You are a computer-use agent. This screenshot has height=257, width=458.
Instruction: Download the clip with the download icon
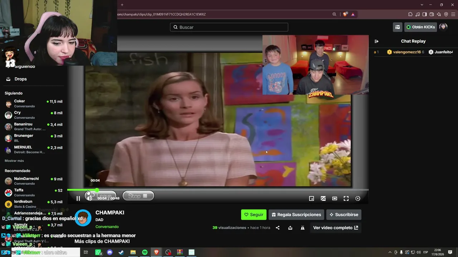point(290,228)
